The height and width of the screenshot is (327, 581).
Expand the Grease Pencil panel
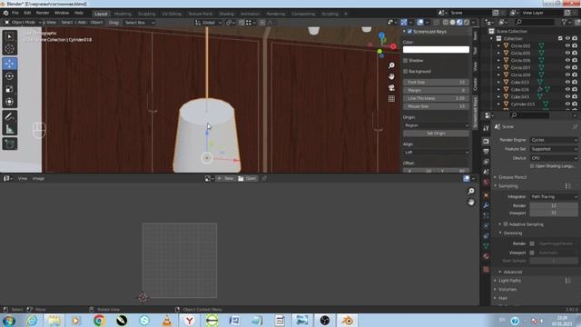tap(512, 177)
